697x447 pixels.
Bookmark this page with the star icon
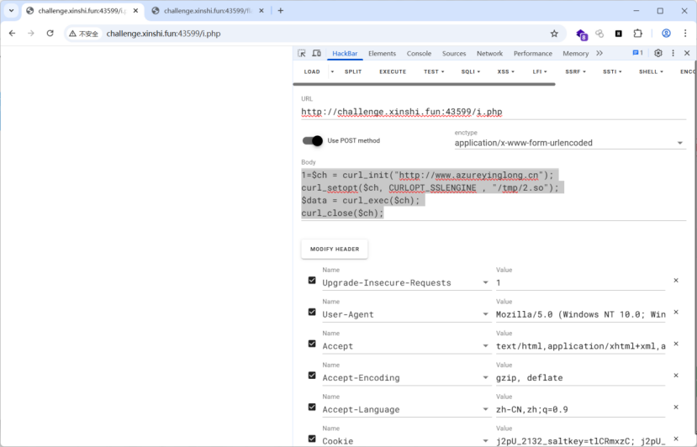point(554,34)
